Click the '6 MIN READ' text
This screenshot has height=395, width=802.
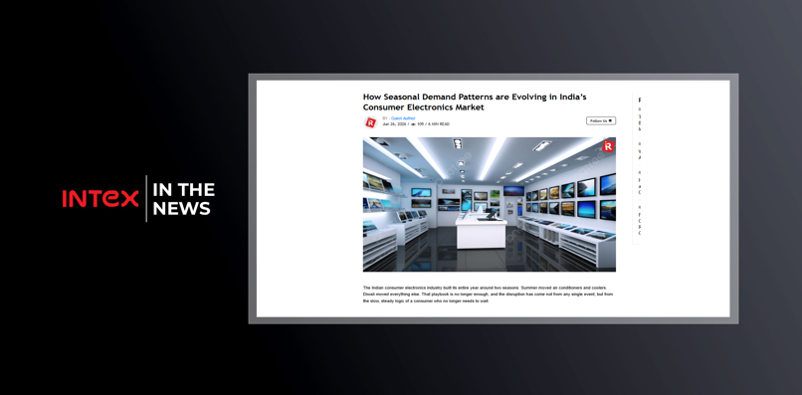coord(439,123)
